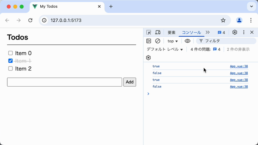This screenshot has height=145, width=258.
Task: Select the コンソール tab
Action: pyautogui.click(x=191, y=32)
